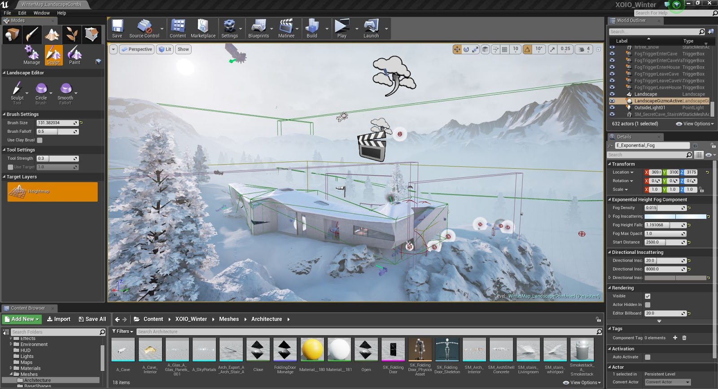Image resolution: width=718 pixels, height=389 pixels.
Task: Choose the Sculpt Tool selector
Action: 17,93
